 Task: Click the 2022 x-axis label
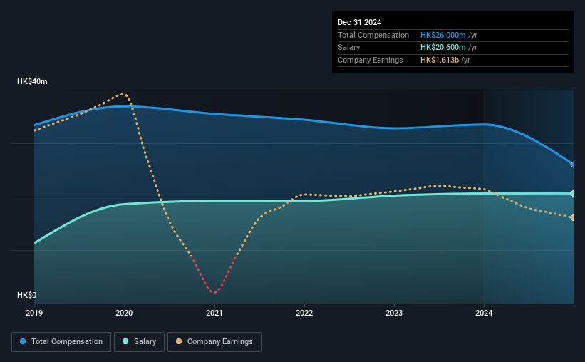click(304, 313)
